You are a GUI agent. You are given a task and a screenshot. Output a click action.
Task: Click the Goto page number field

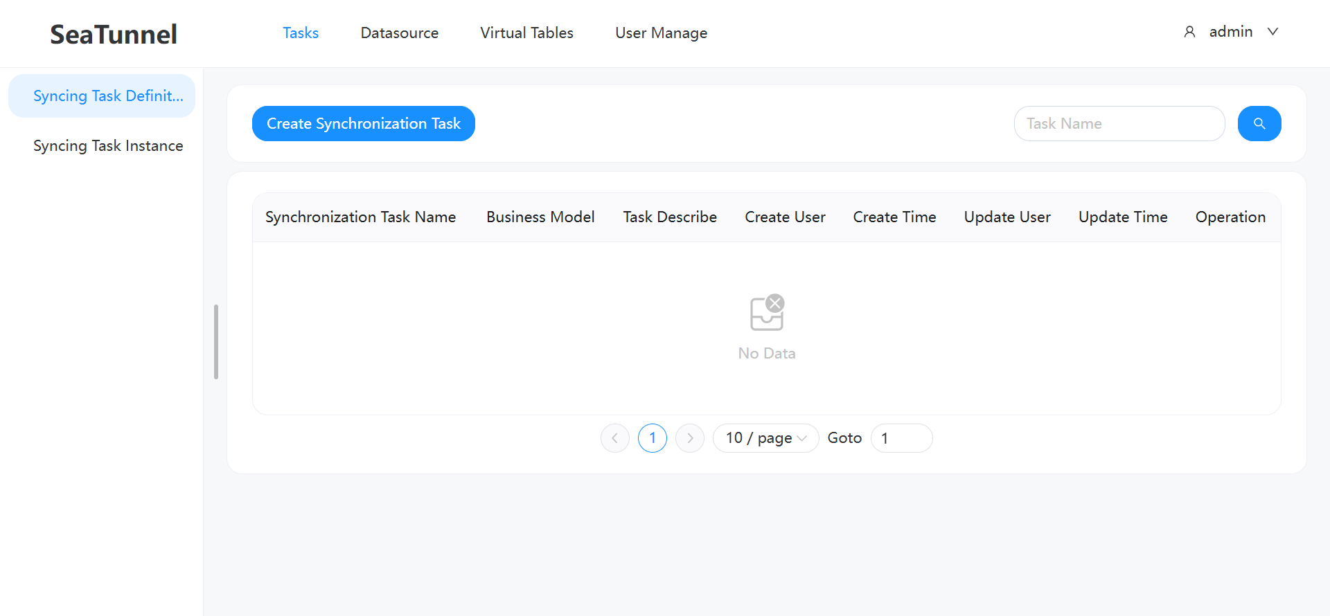click(x=901, y=438)
